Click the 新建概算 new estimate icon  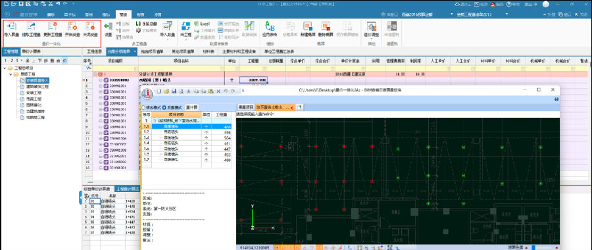pyautogui.click(x=308, y=26)
